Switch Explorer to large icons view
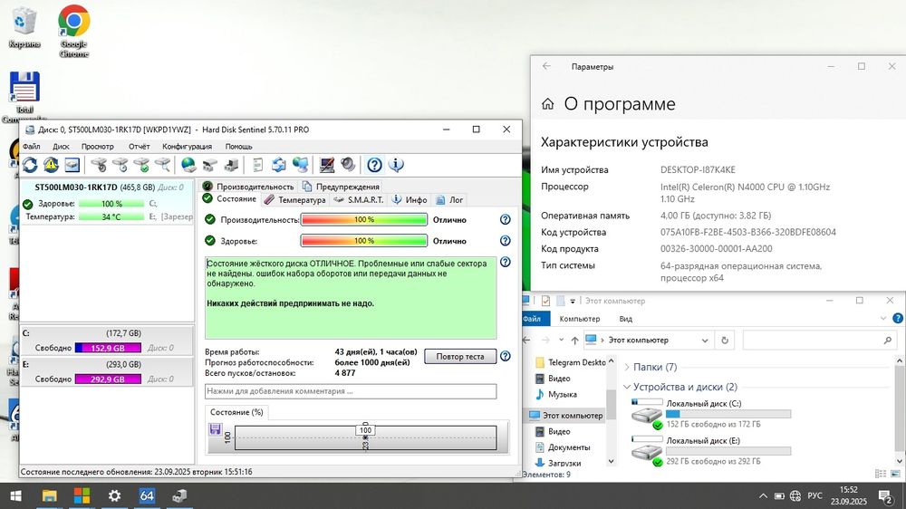The image size is (906, 509). pyautogui.click(x=896, y=474)
